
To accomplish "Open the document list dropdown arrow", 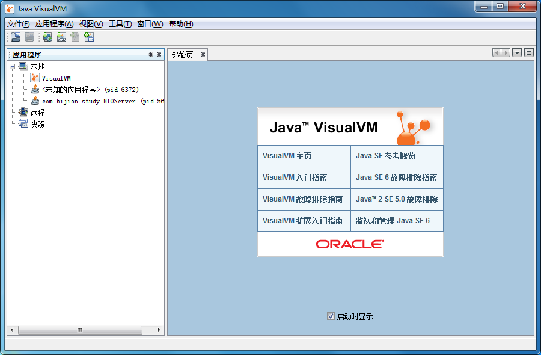I will (x=517, y=53).
